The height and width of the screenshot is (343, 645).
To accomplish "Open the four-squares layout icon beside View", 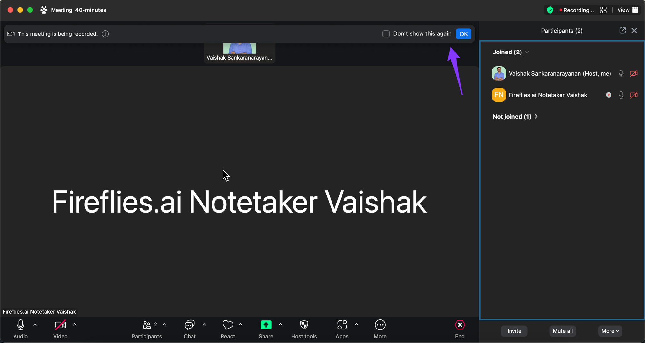I will pos(603,10).
